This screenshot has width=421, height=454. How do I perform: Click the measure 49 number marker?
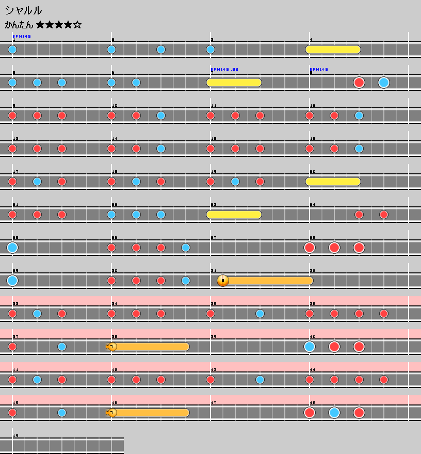click(15, 435)
